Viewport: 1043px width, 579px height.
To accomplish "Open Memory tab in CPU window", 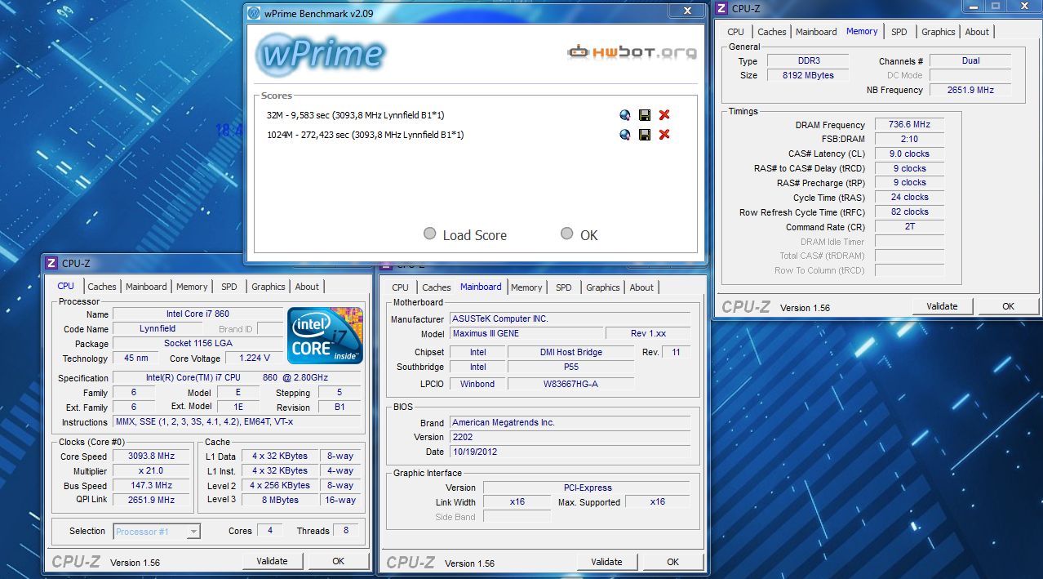I will tap(192, 287).
